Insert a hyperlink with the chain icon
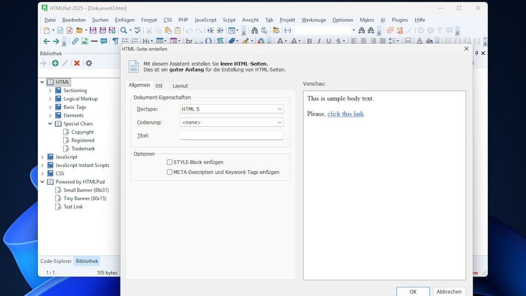The width and height of the screenshot is (526, 296). (75, 41)
